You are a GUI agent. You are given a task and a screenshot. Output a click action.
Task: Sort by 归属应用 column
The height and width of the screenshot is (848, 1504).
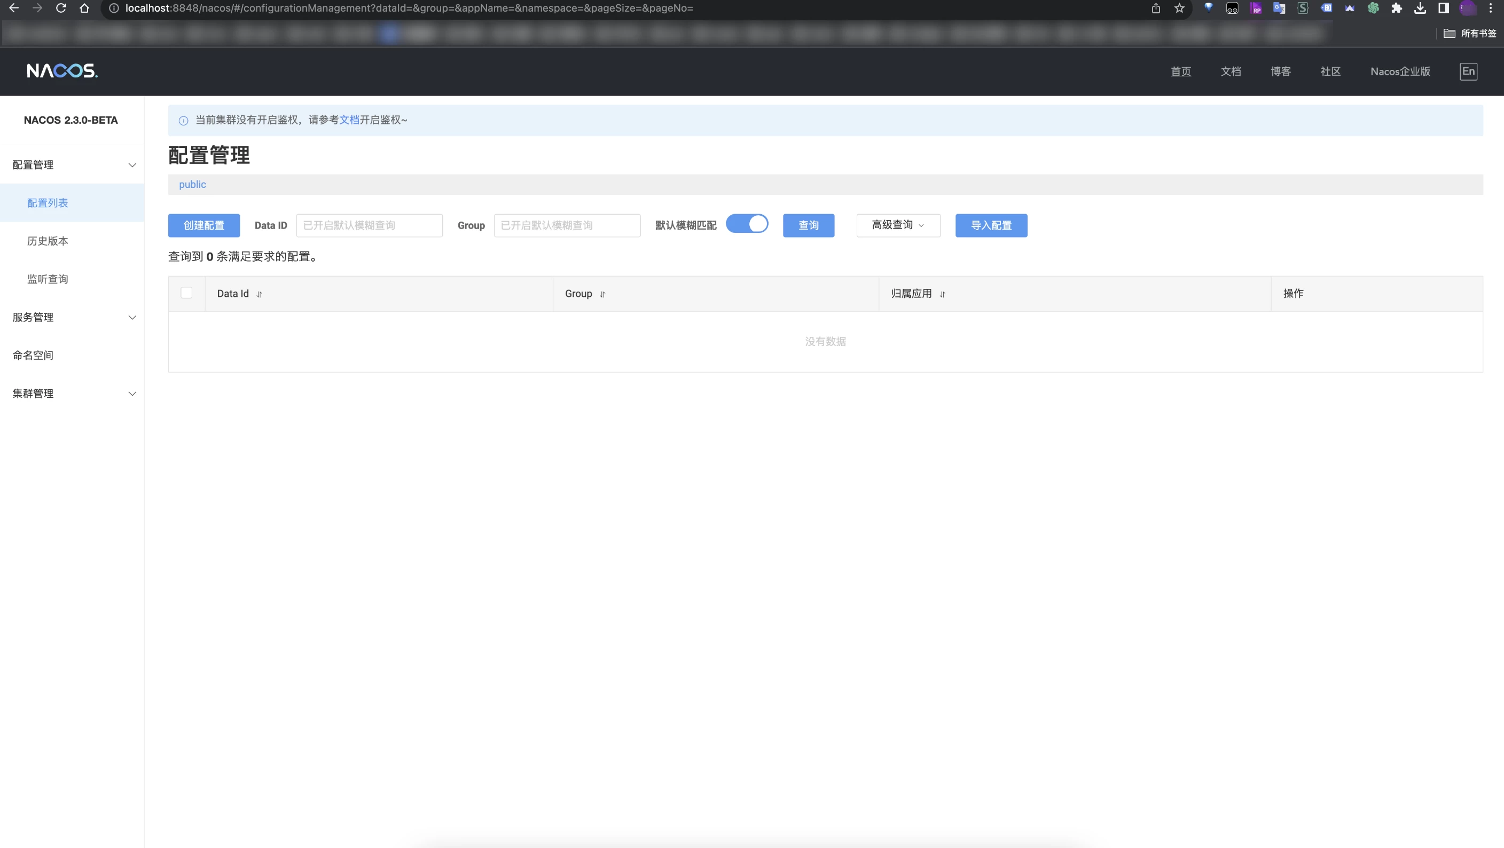coord(942,294)
